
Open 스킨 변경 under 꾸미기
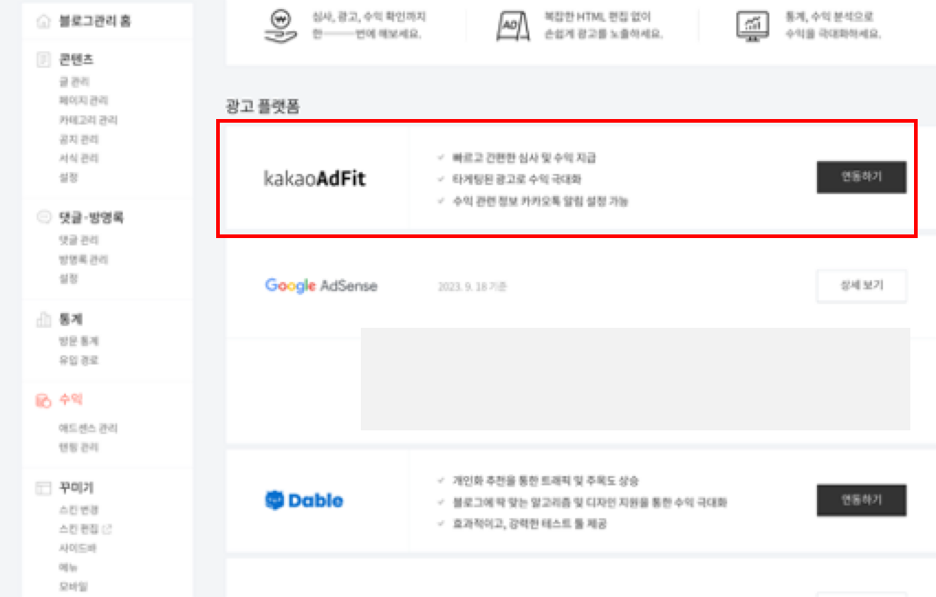pyautogui.click(x=79, y=510)
